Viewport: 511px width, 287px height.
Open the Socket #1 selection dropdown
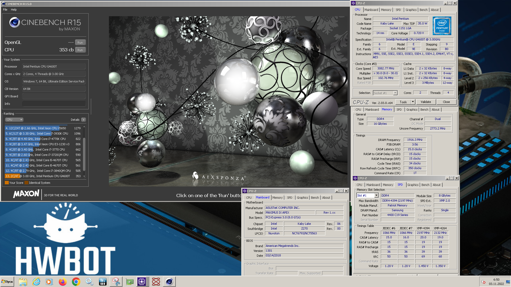tap(385, 93)
